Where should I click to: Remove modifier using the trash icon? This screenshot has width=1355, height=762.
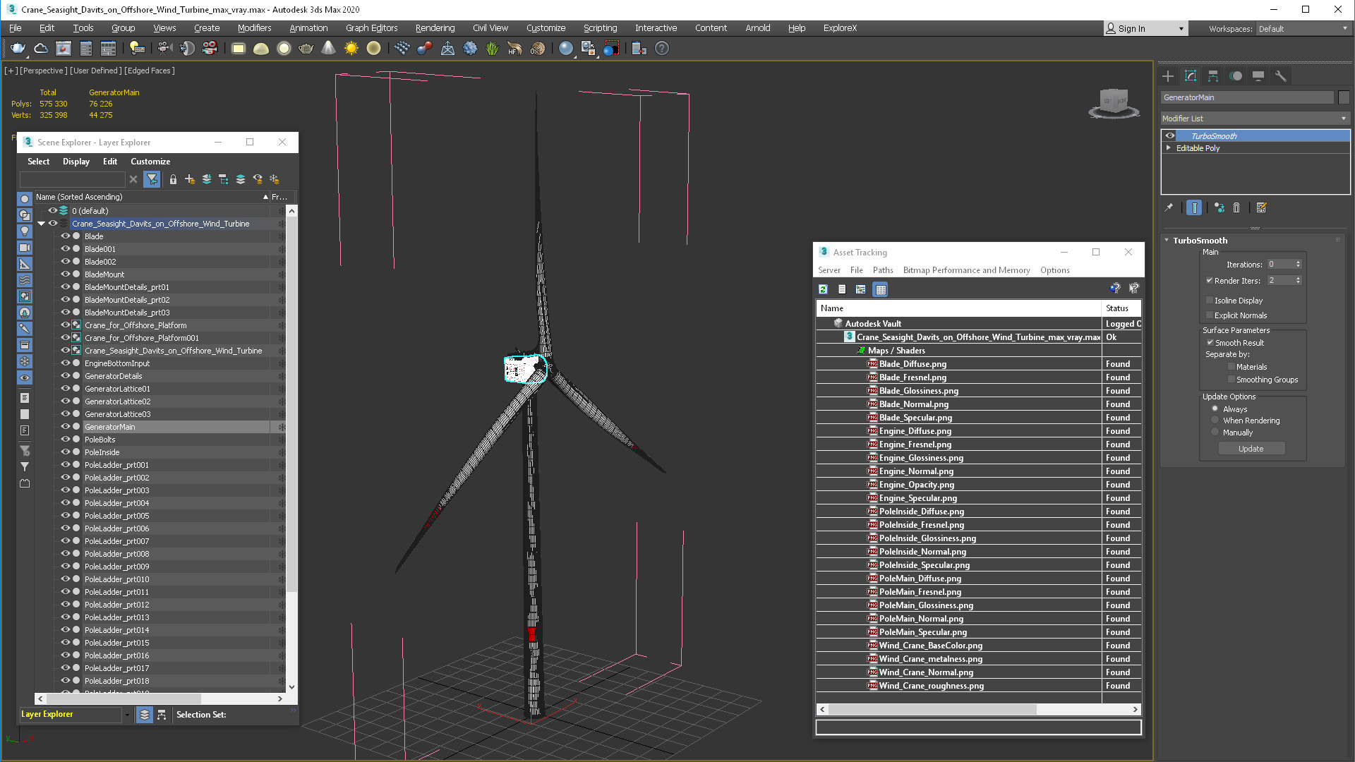(1236, 207)
